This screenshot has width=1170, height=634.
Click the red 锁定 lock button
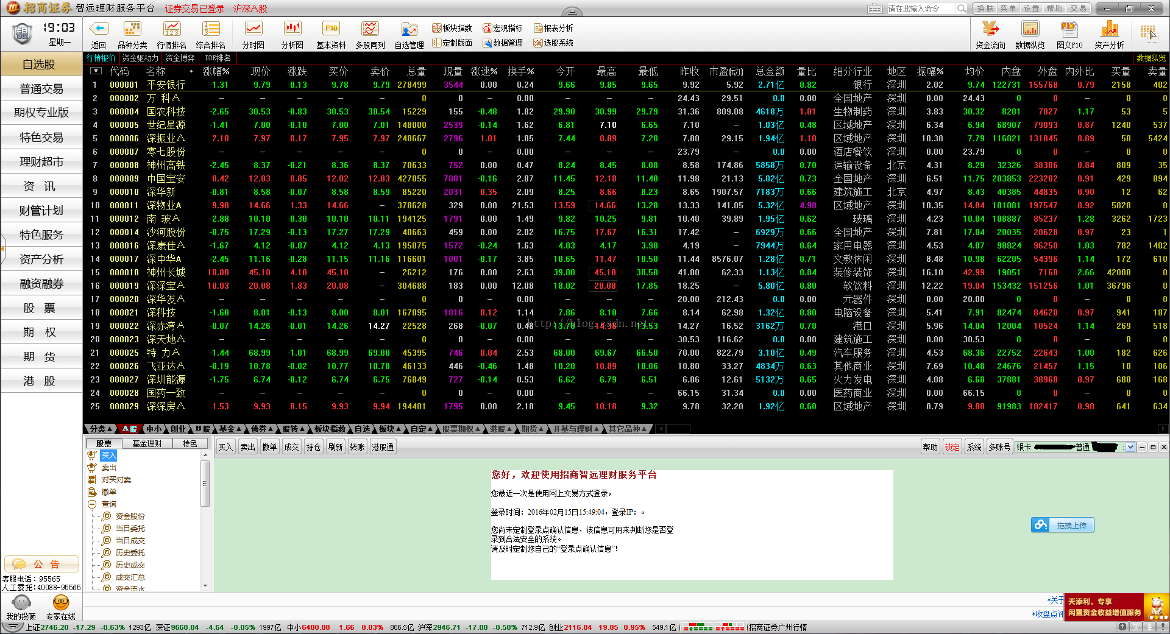pyautogui.click(x=952, y=447)
